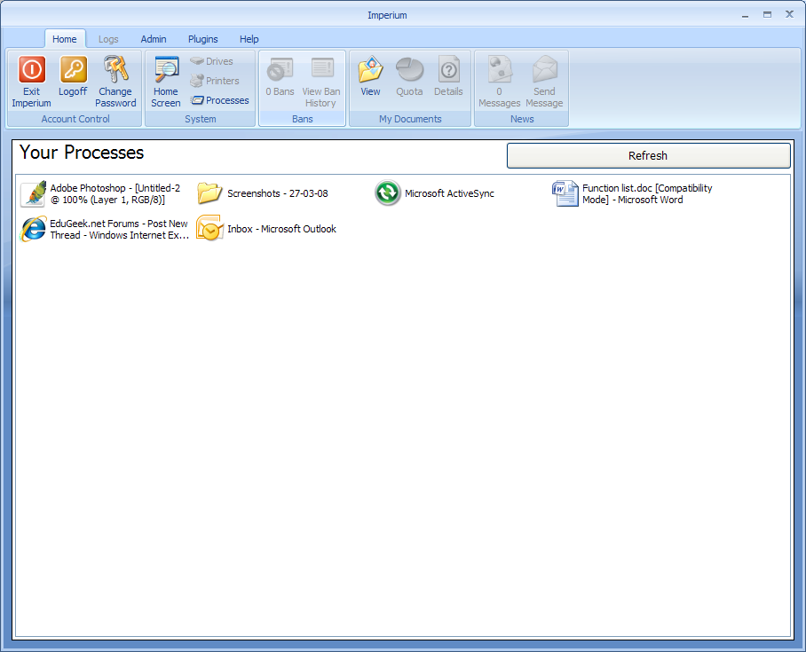Open Change Password keys icon

tap(115, 69)
